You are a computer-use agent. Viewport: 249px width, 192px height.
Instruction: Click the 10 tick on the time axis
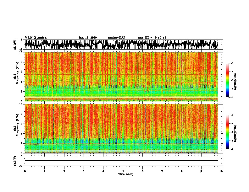221,171
